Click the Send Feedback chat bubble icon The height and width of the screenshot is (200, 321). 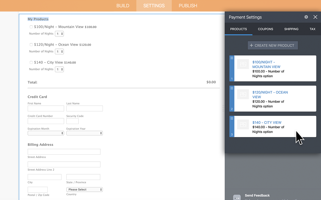point(237,197)
